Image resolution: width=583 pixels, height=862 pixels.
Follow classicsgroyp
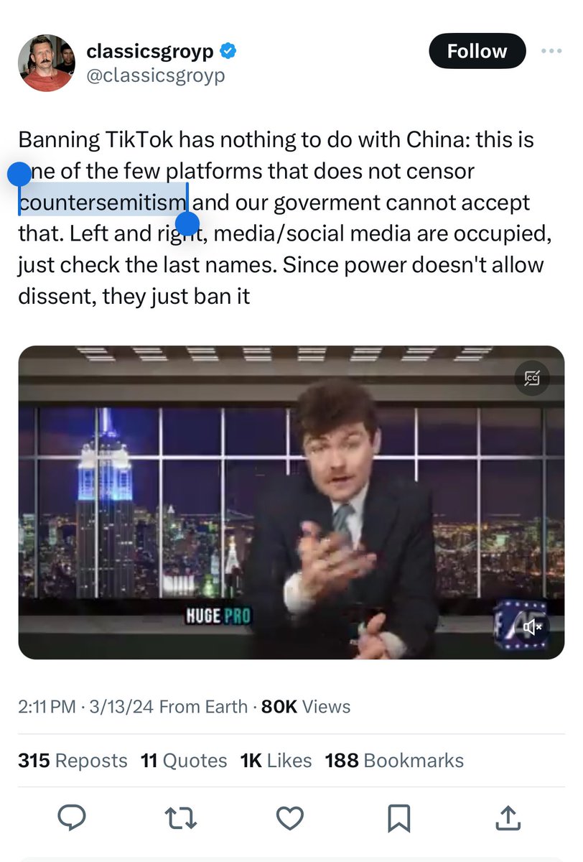coord(477,51)
